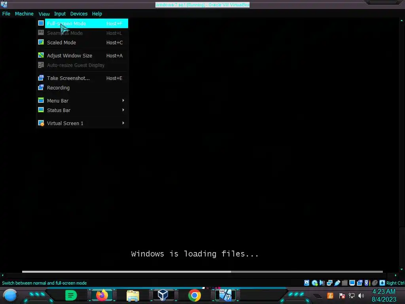Viewport: 405px width, 304px height.
Task: Click the USB indicator in the status bar
Action: tap(337, 283)
